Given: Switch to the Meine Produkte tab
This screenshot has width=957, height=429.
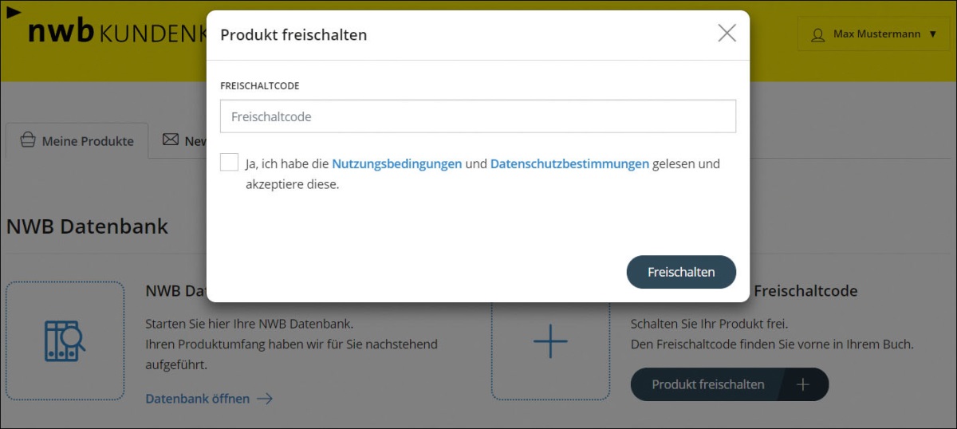Looking at the screenshot, I should (x=77, y=141).
